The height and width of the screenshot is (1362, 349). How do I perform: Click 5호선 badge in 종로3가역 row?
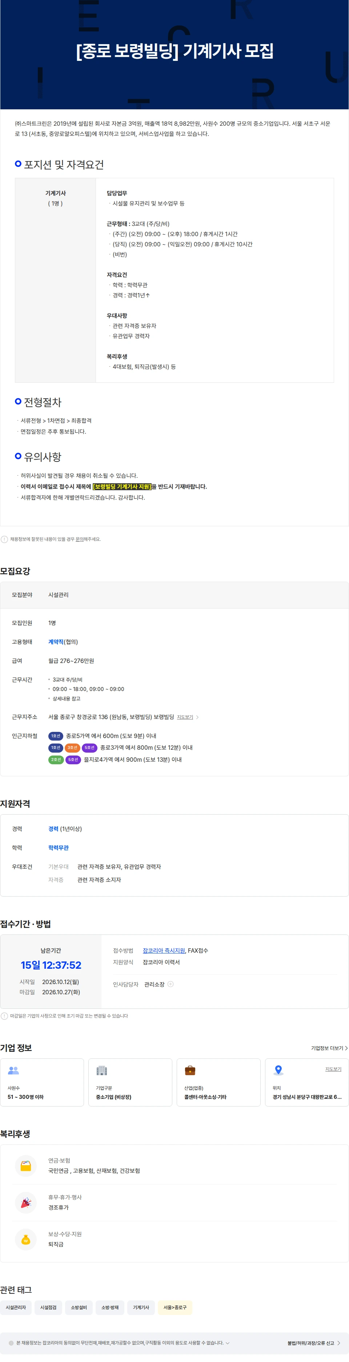coord(90,748)
